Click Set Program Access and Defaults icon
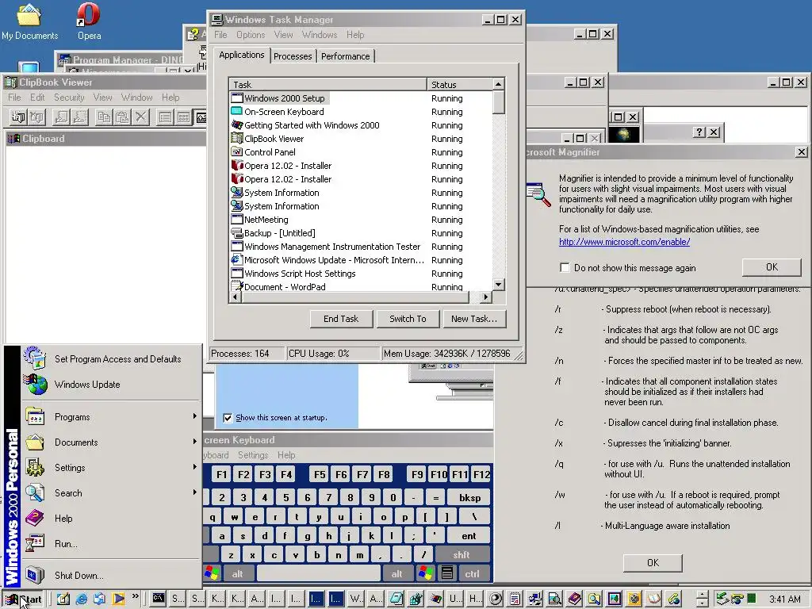 tap(35, 358)
